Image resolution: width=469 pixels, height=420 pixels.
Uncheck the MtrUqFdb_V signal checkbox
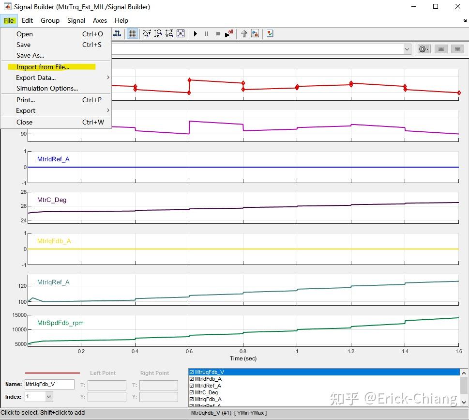pos(192,372)
